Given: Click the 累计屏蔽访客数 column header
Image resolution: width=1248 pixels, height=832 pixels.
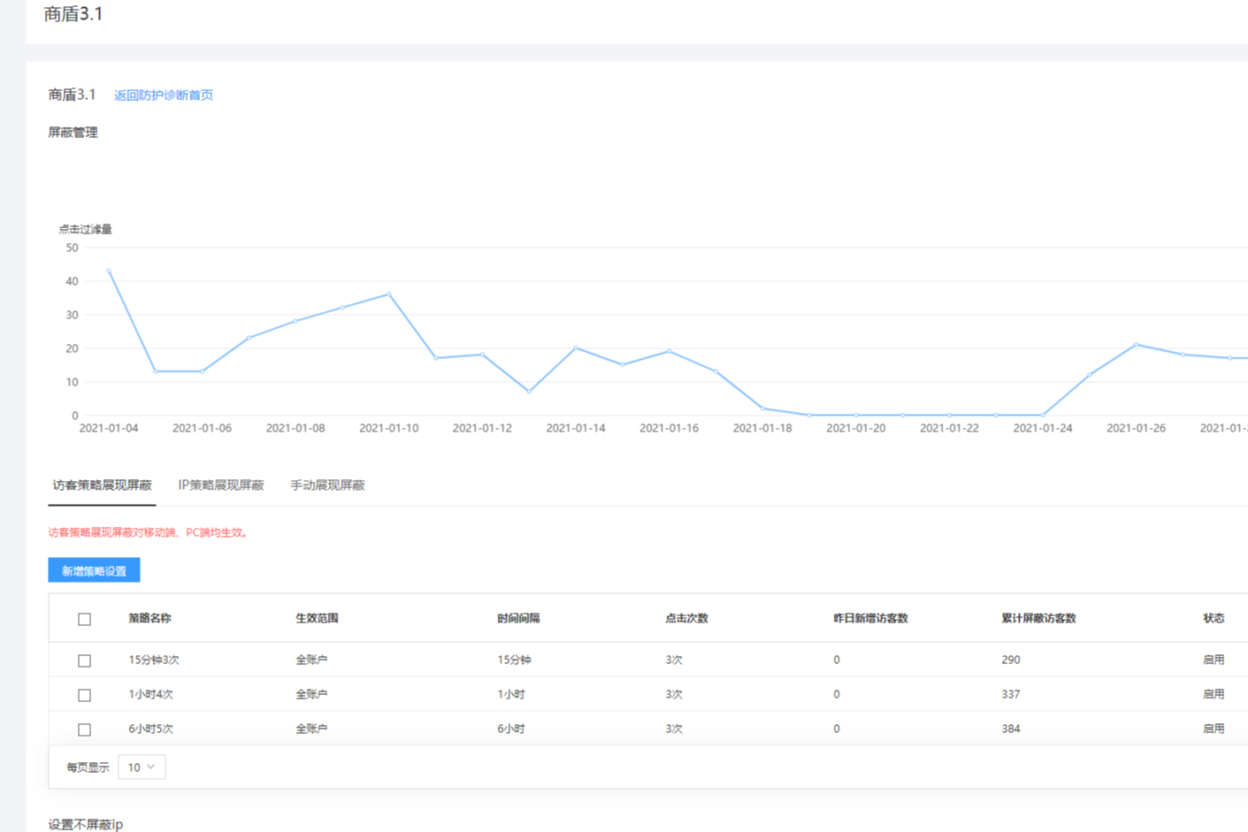Looking at the screenshot, I should tap(1038, 618).
